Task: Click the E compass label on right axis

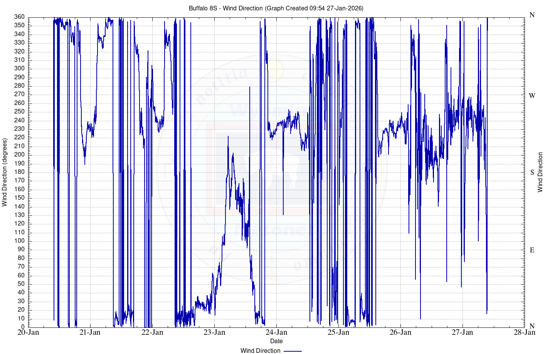Action: pos(532,250)
